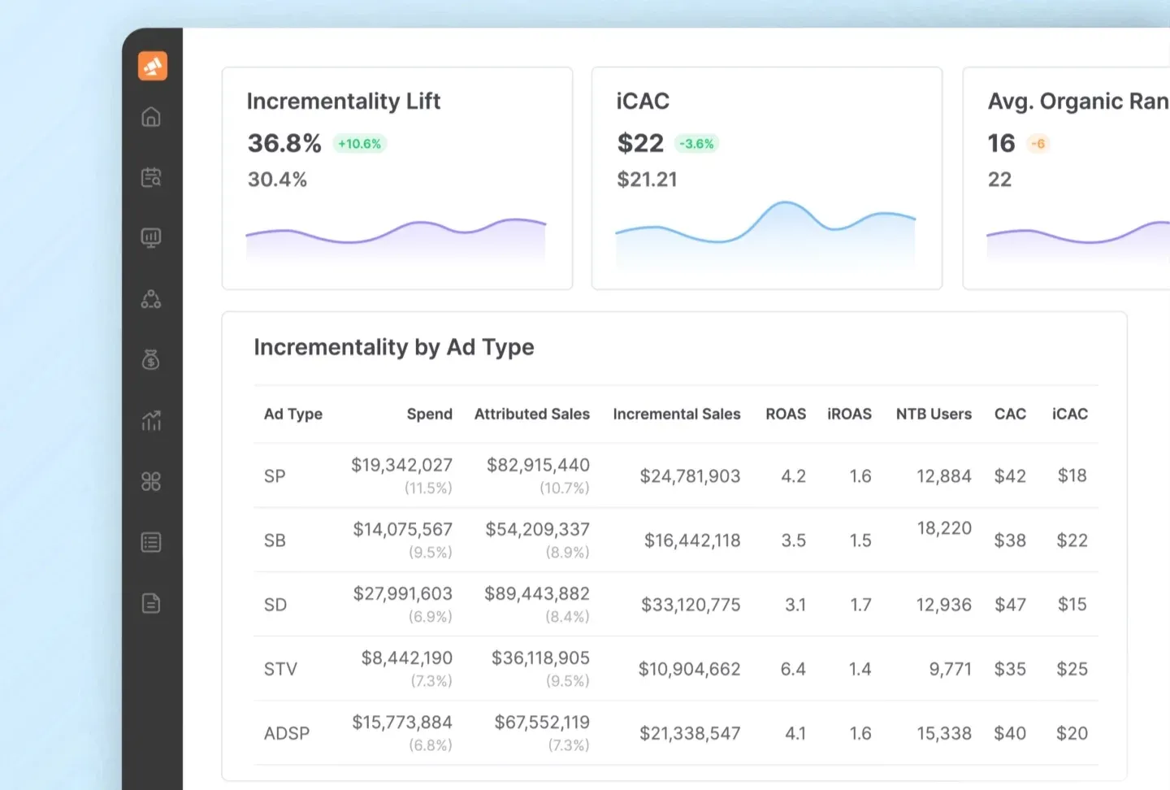Select the four-loop grid sidebar icon

[x=151, y=481]
